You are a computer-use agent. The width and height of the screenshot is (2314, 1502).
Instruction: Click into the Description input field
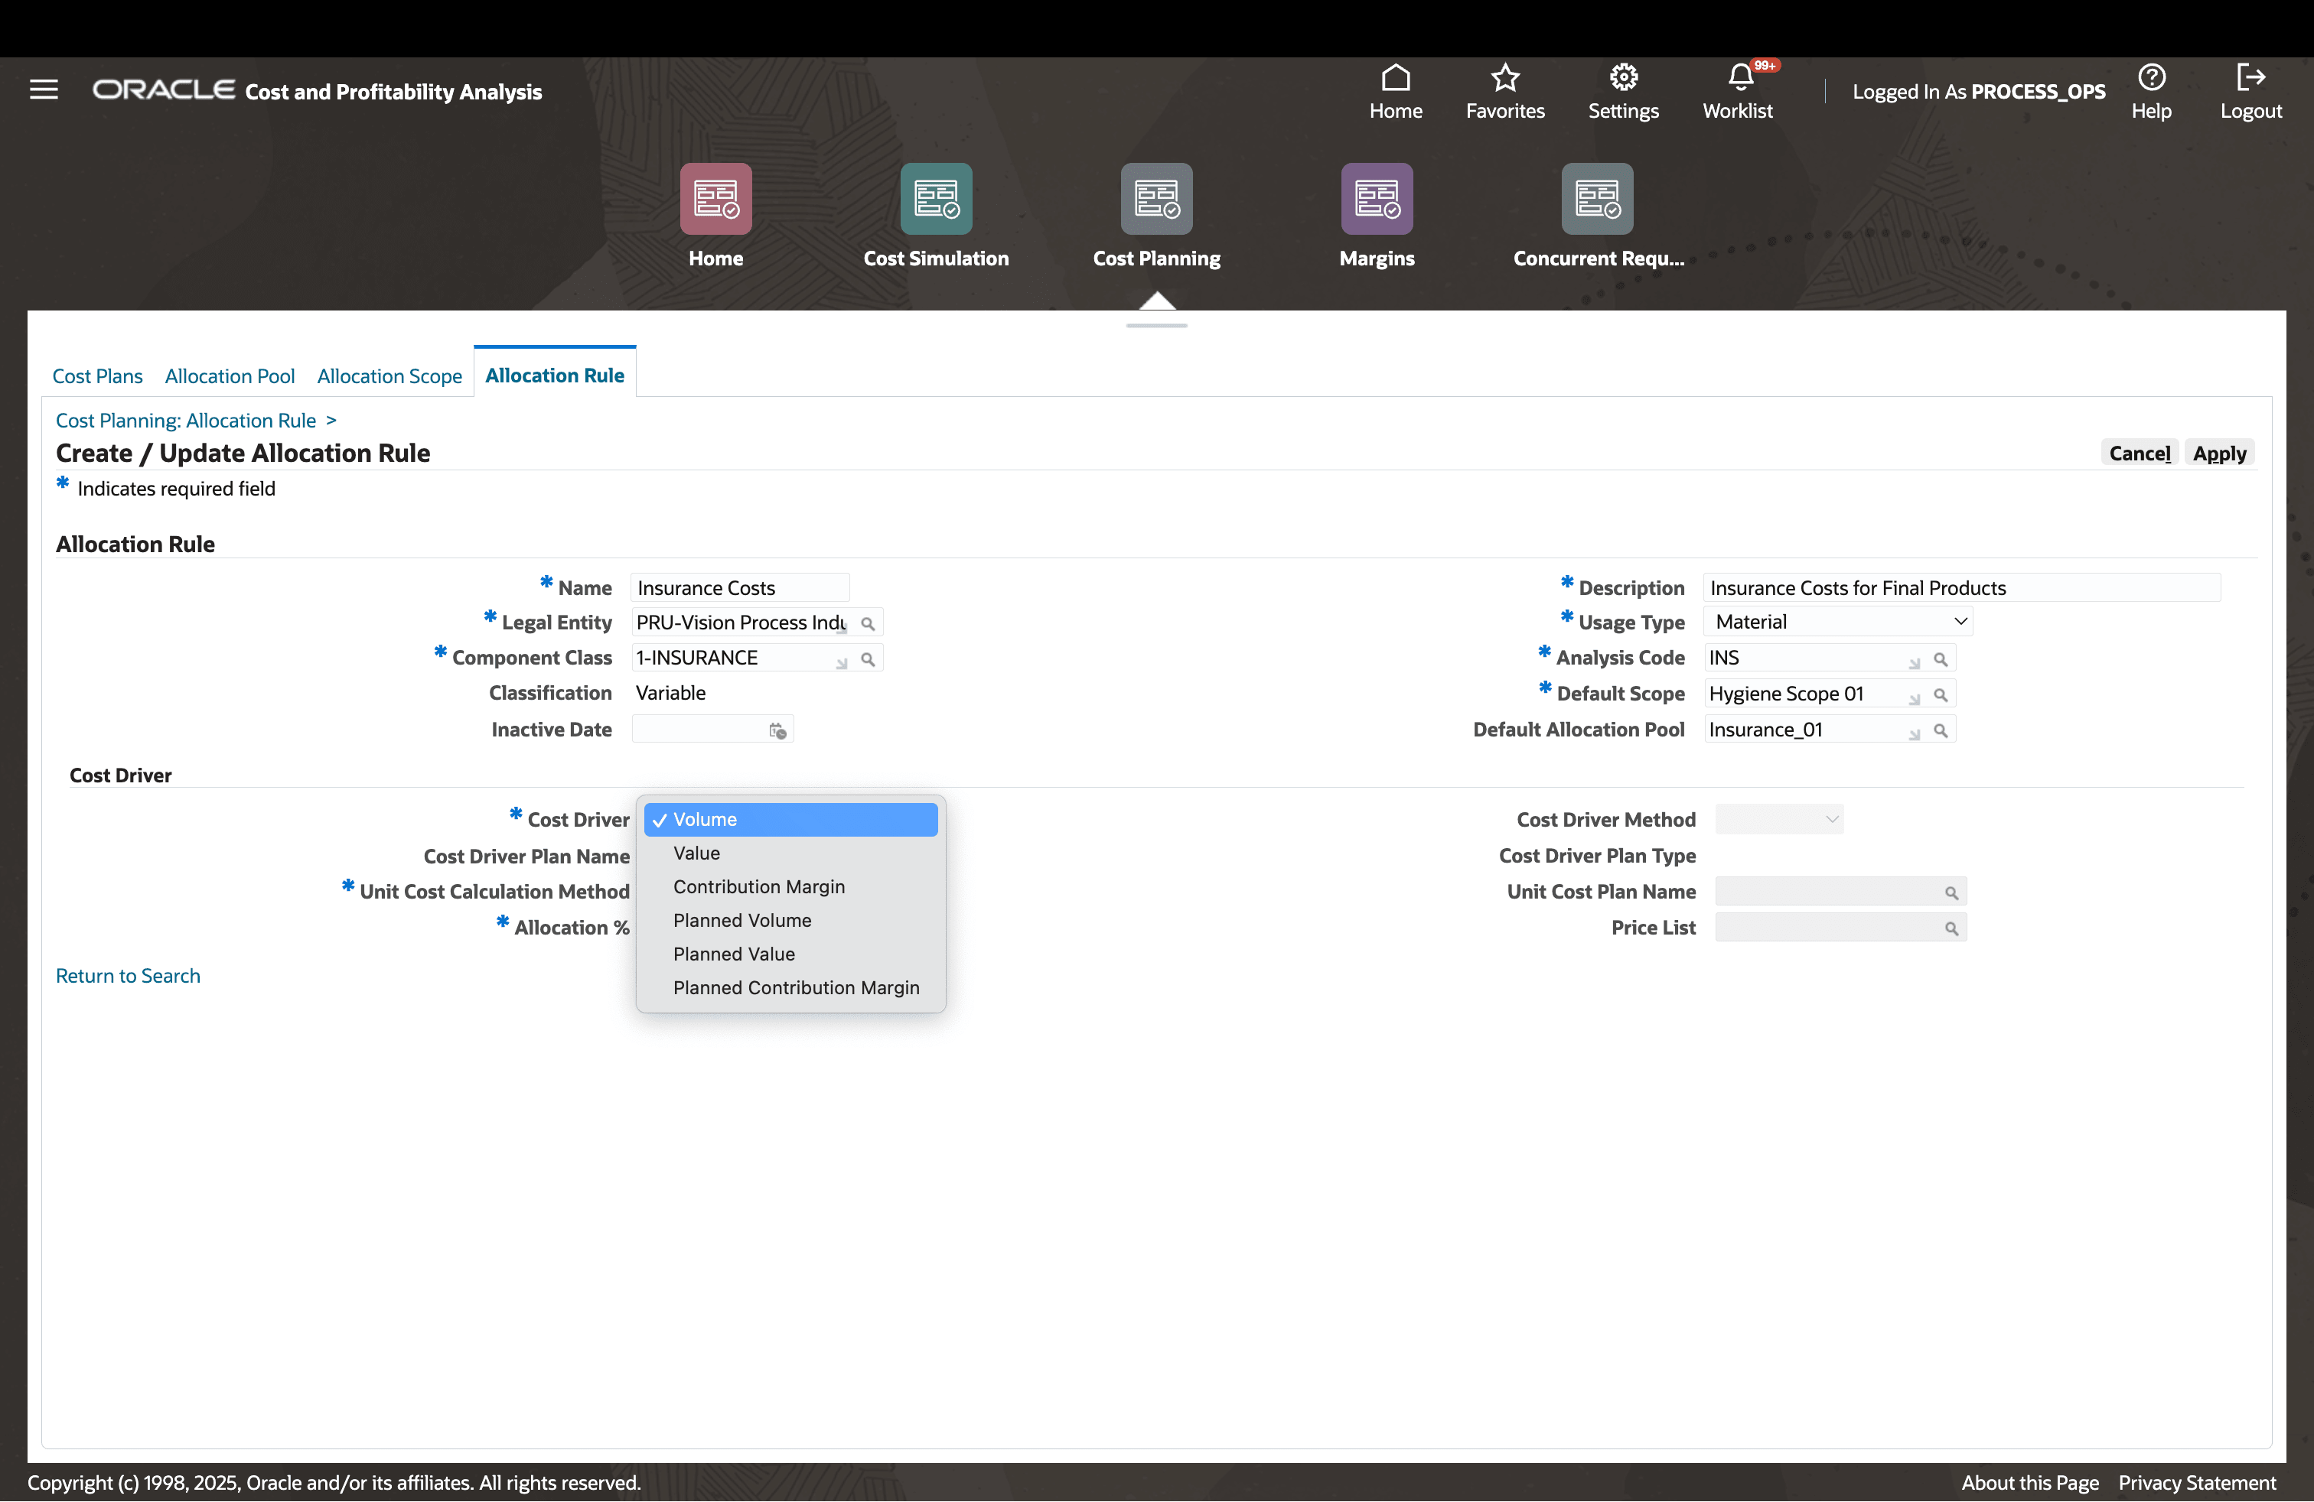click(1960, 588)
